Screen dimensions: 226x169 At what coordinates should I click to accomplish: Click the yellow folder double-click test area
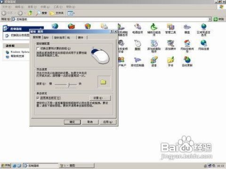coord(104,82)
